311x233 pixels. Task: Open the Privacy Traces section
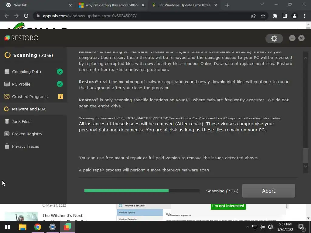click(33, 147)
